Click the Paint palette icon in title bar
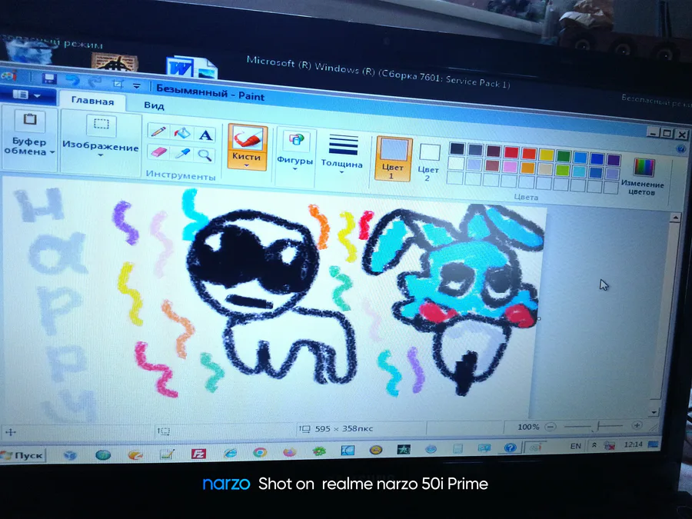 pos(10,75)
